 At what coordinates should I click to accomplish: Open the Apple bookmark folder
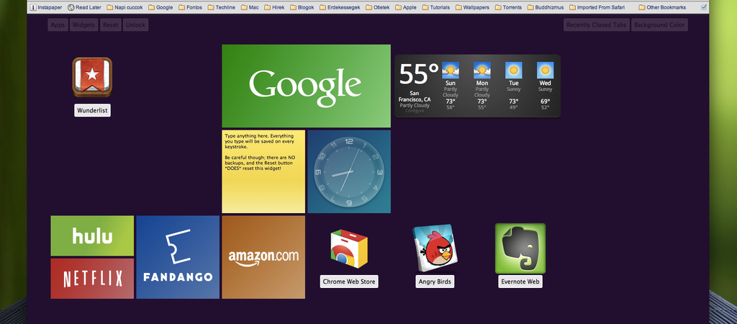point(406,7)
